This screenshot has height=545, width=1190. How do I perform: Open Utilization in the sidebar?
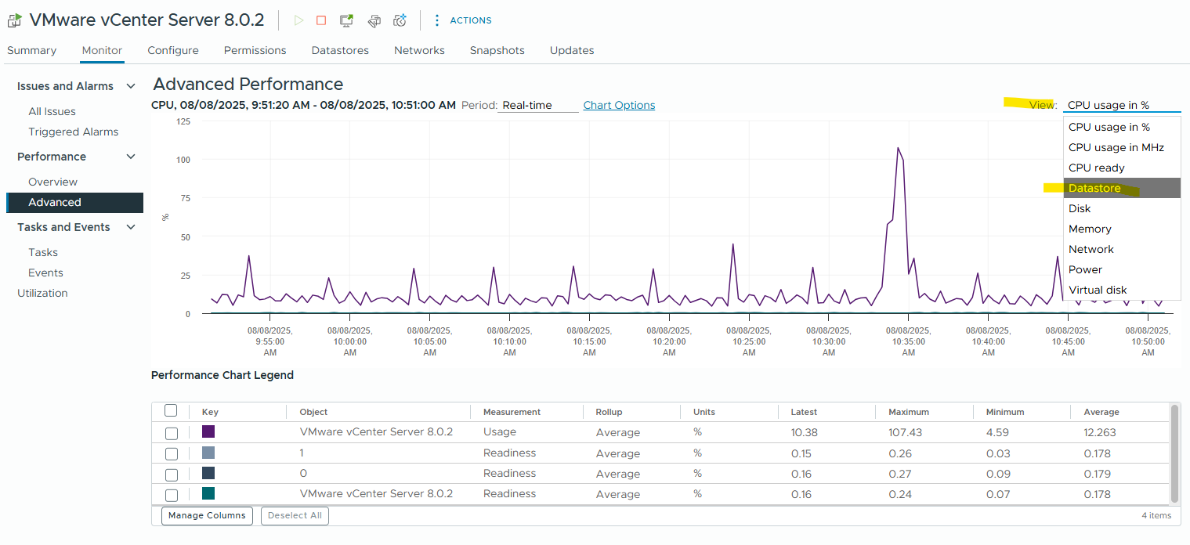pyautogui.click(x=42, y=293)
